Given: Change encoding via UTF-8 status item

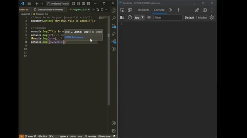Looking at the screenshot, I should point(73,136).
